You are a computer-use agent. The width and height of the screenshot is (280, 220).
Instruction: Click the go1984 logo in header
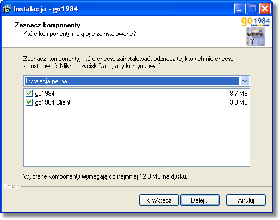[x=256, y=22]
